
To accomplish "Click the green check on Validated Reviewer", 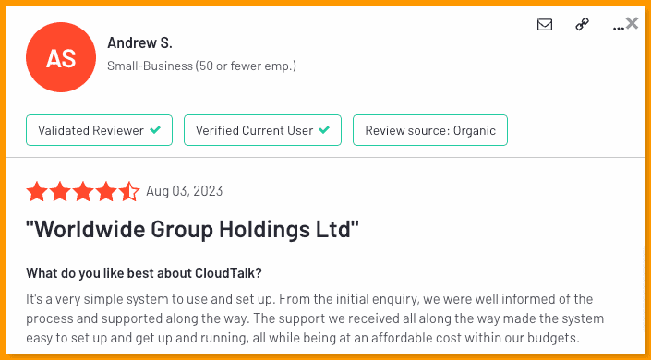I will tap(155, 130).
